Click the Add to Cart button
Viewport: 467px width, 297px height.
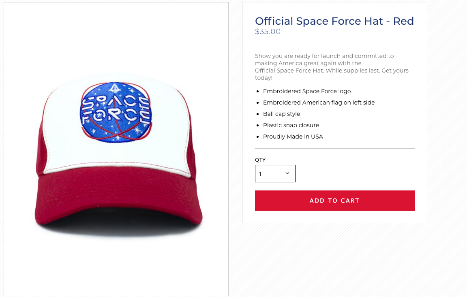334,201
